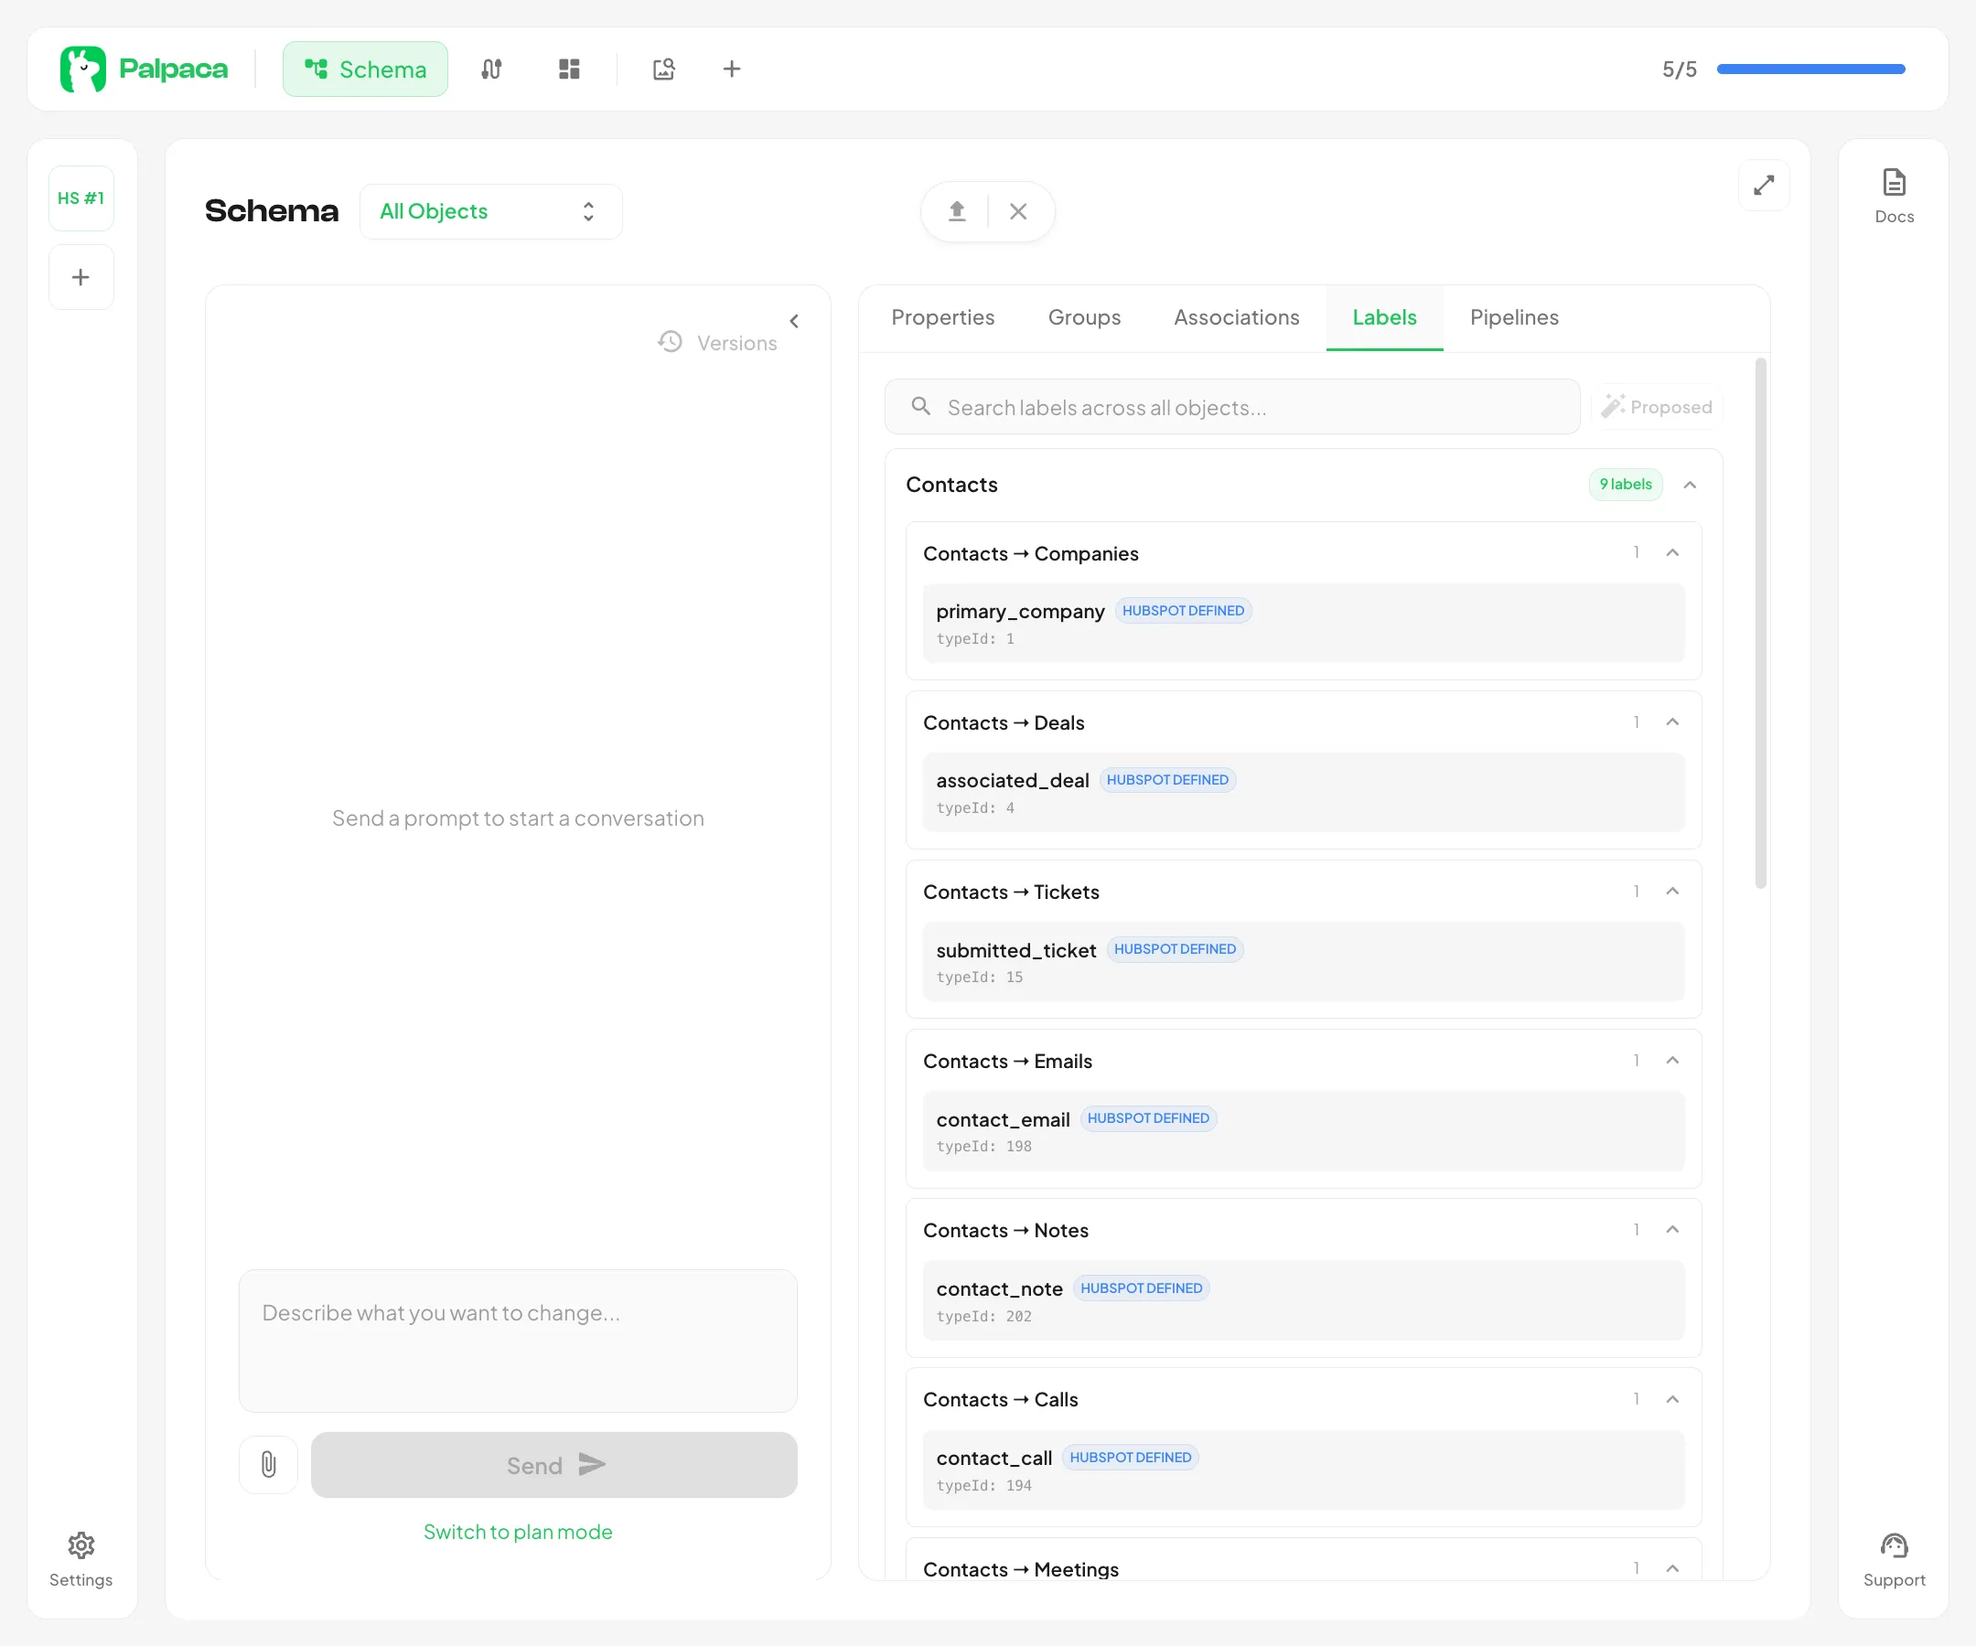Attach a file with paperclip icon

(x=268, y=1463)
